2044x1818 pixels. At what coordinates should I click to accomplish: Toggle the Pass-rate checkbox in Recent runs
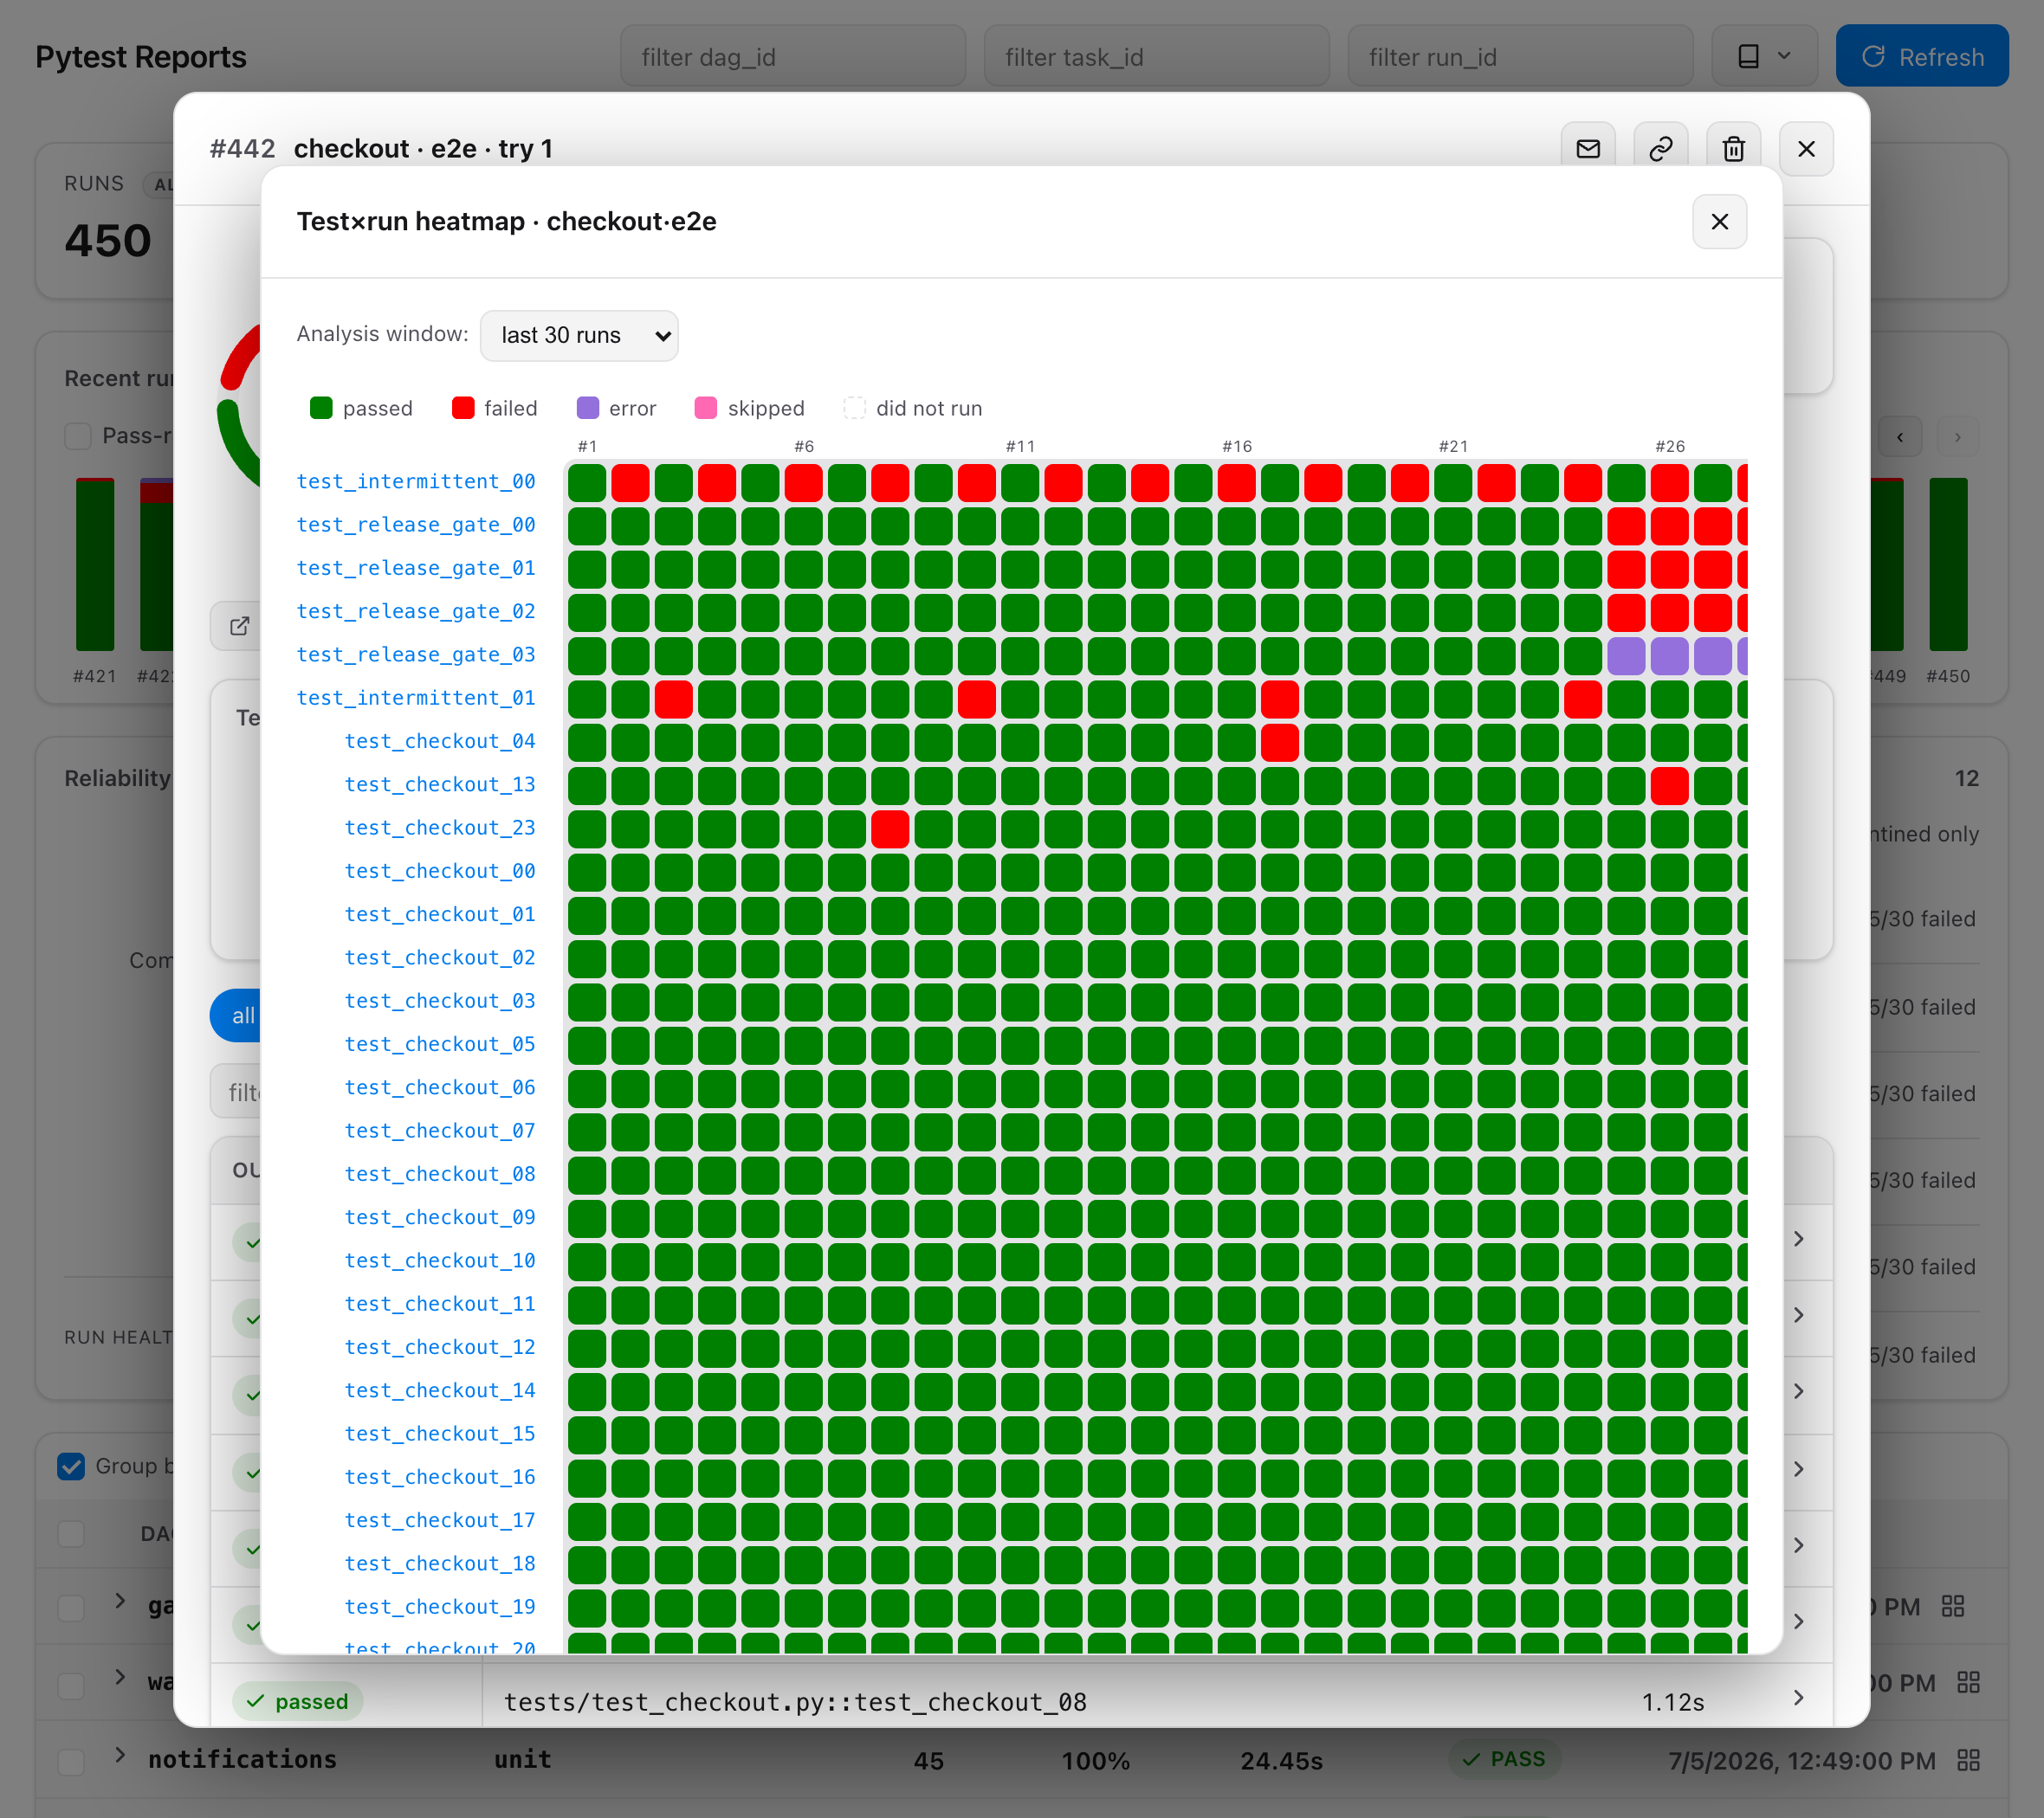pyautogui.click(x=78, y=435)
